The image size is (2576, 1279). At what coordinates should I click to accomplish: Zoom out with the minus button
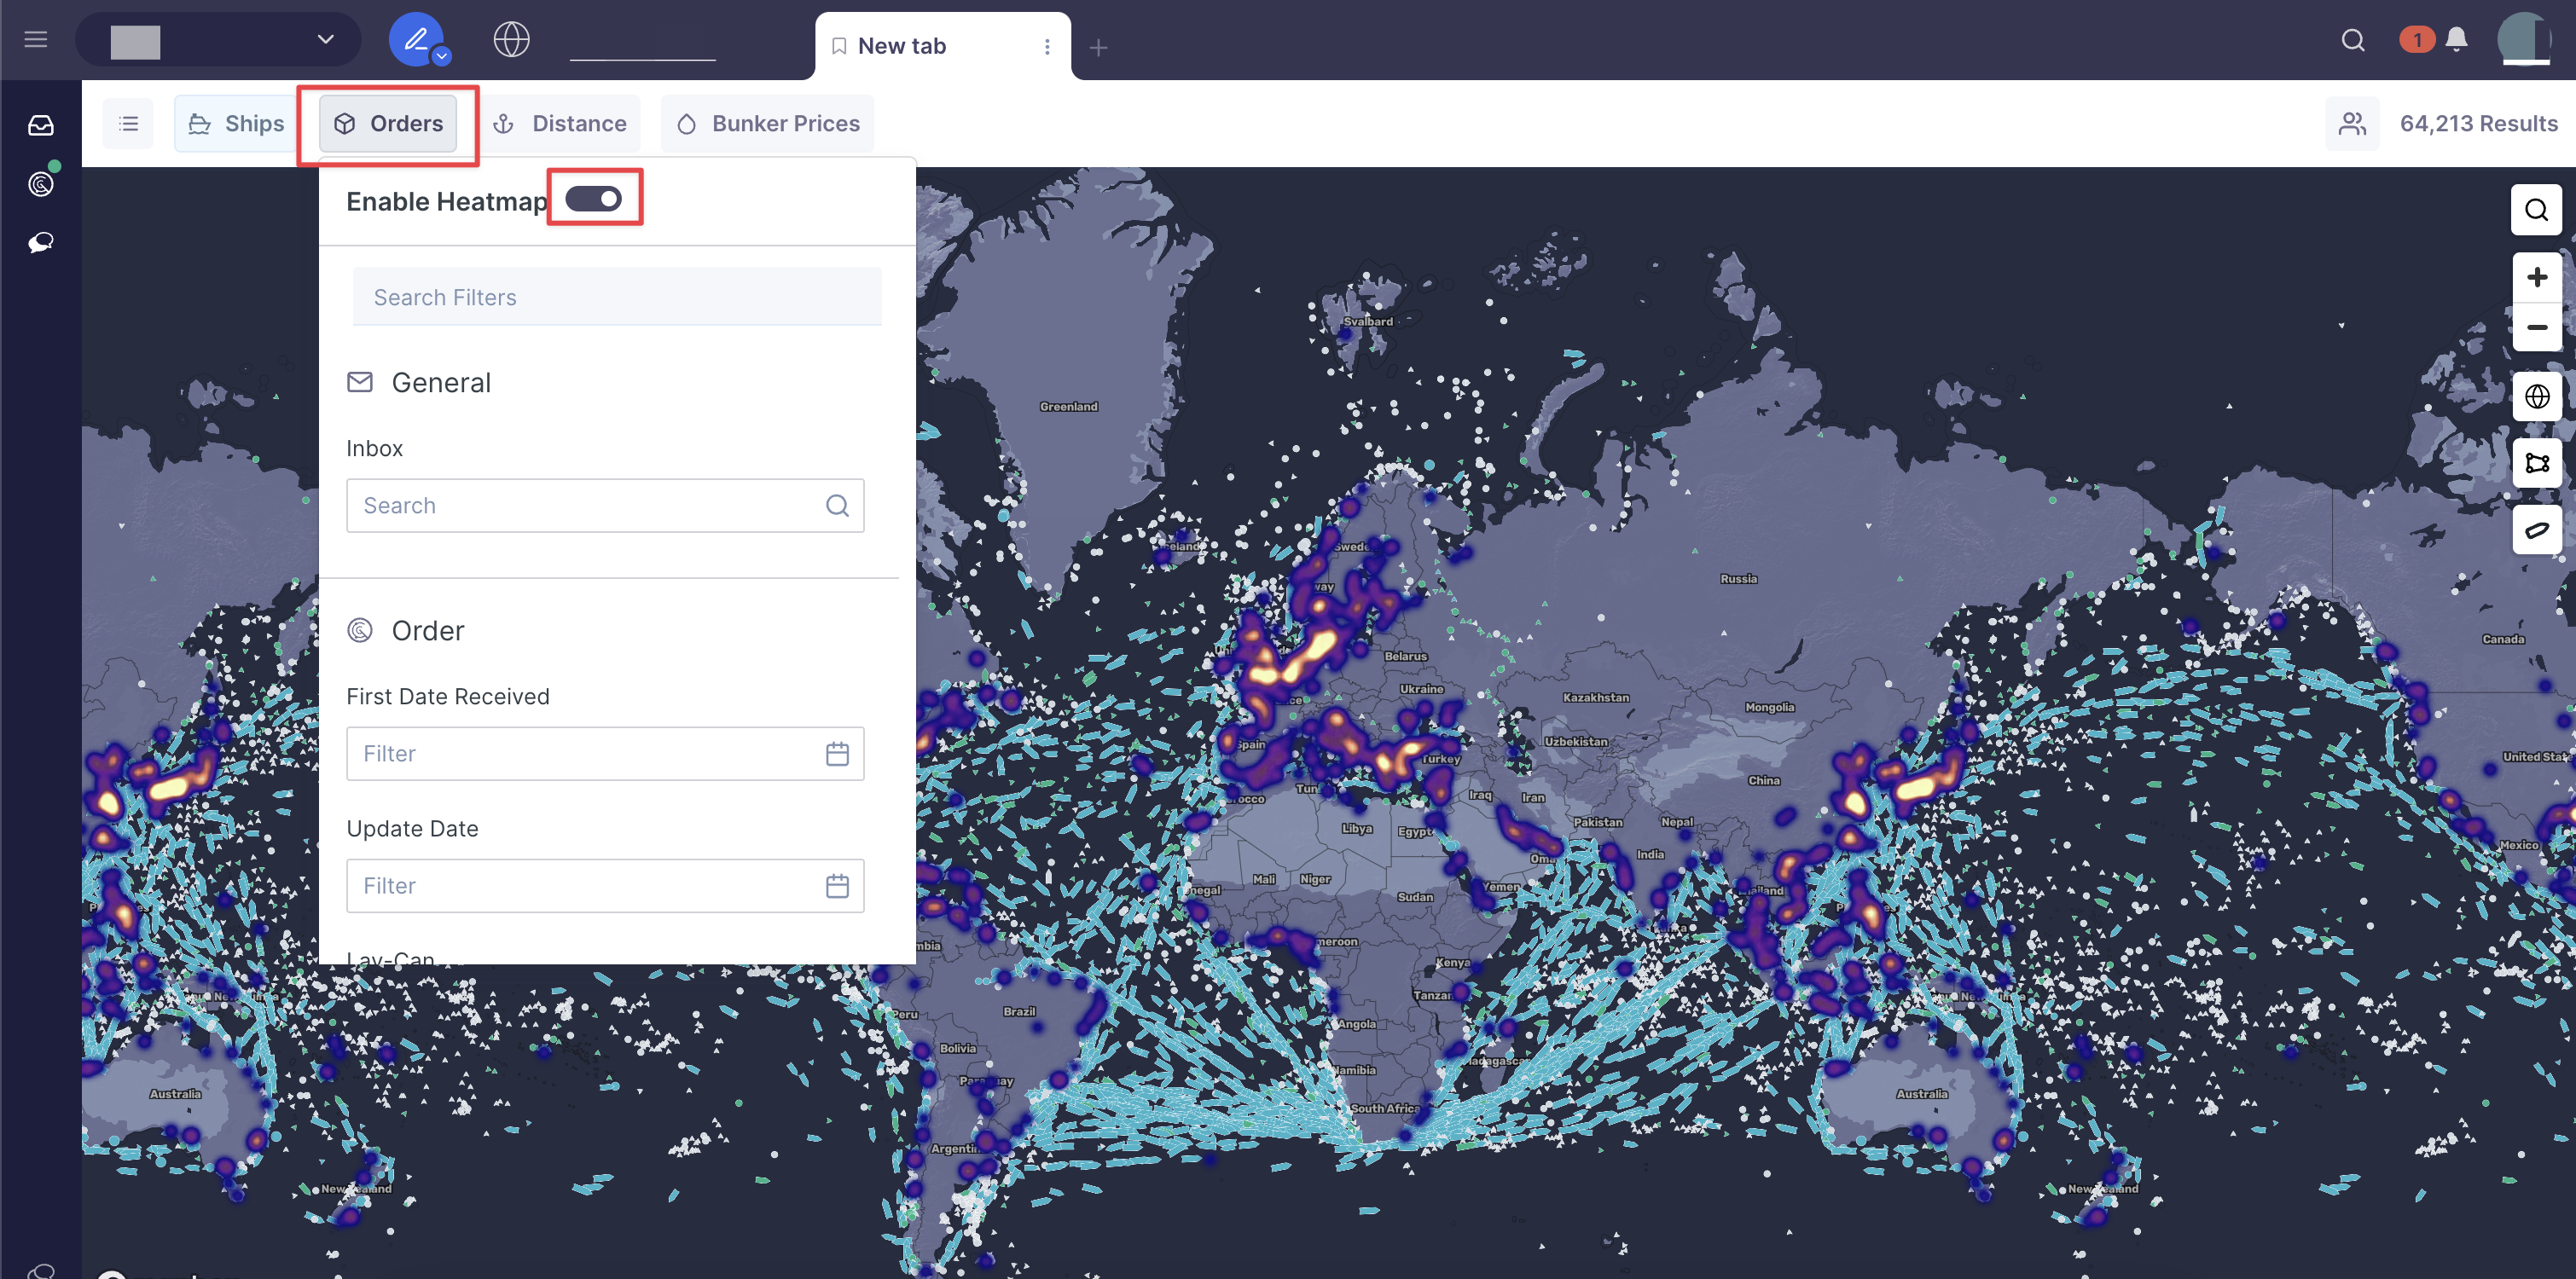pyautogui.click(x=2536, y=327)
